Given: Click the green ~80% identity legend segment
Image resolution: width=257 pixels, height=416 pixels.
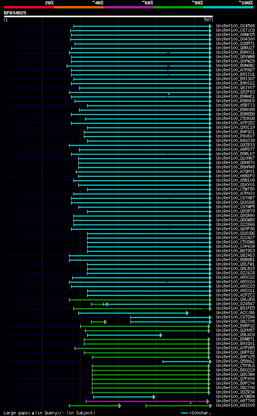Looking at the screenshot, I should tap(178, 7).
